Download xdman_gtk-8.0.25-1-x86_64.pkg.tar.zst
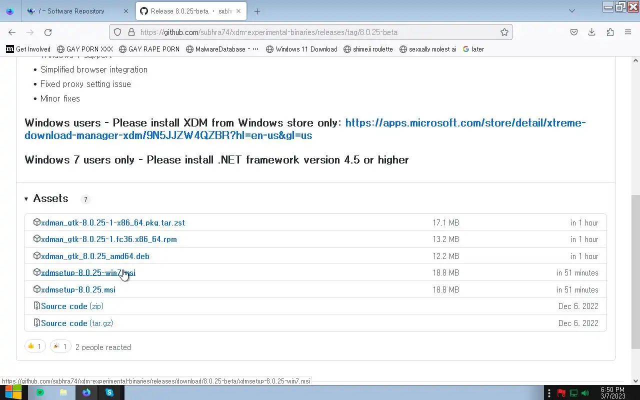640x400 pixels. pos(113,222)
